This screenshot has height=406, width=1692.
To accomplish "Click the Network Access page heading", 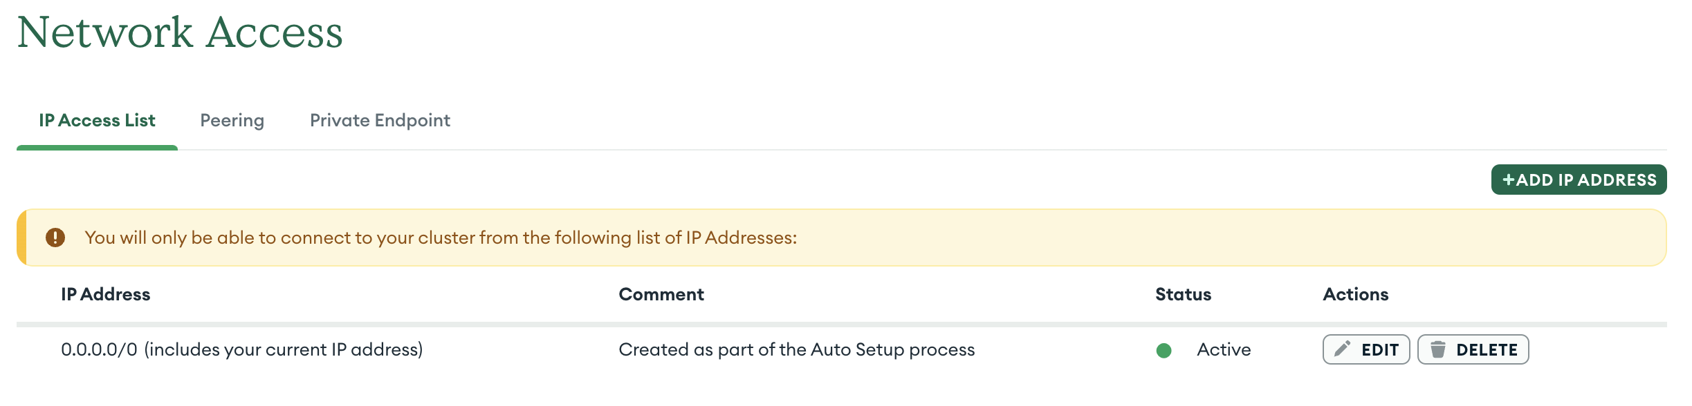I will (180, 32).
